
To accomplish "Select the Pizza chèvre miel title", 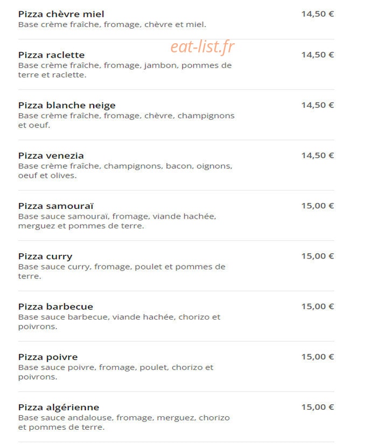I will 61,14.
